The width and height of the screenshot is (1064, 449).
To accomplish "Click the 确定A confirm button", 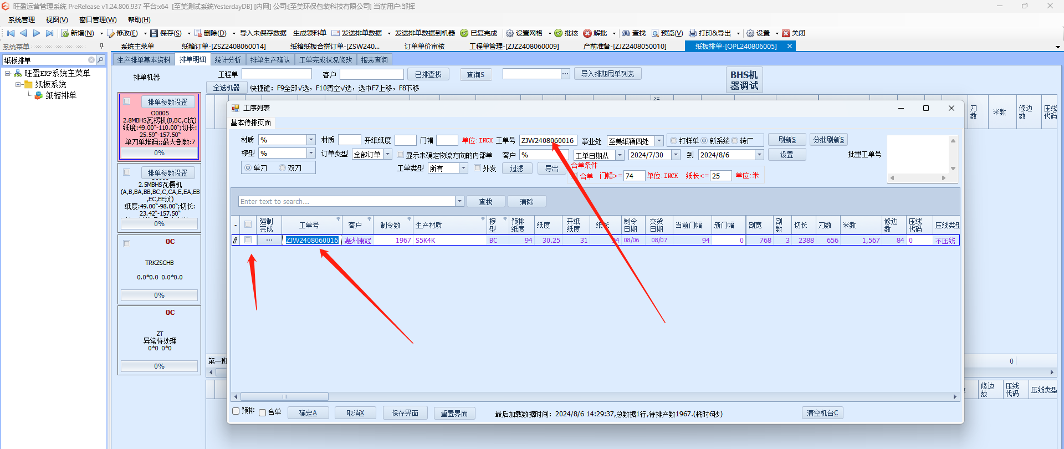I will point(308,413).
